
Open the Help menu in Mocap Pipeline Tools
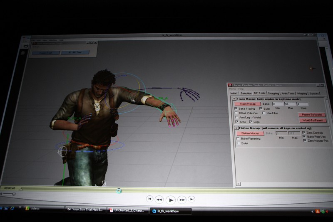[241, 89]
